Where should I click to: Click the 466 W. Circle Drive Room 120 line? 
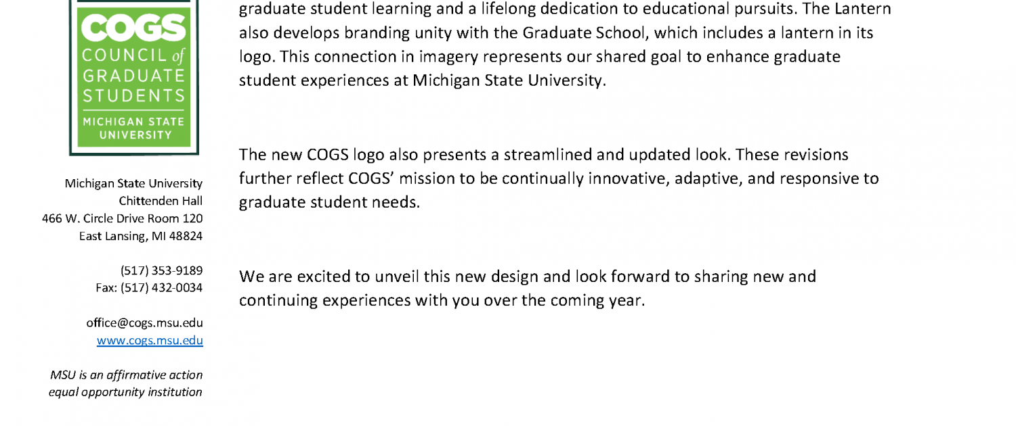coord(123,218)
